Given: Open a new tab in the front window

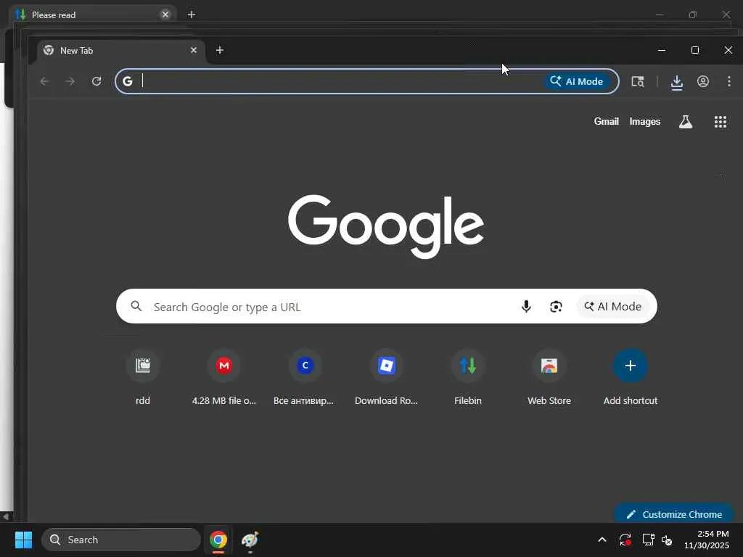Looking at the screenshot, I should 220,50.
